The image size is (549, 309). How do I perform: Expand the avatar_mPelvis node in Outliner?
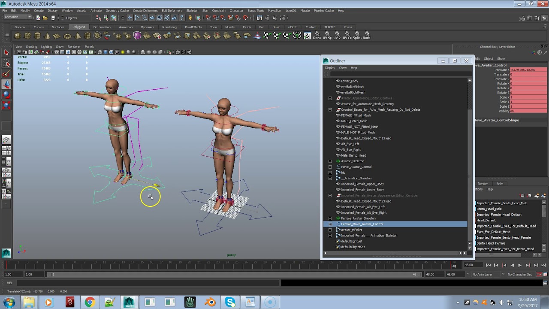(330, 230)
